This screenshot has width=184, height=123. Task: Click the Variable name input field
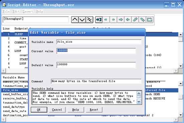pyautogui.click(x=99, y=42)
